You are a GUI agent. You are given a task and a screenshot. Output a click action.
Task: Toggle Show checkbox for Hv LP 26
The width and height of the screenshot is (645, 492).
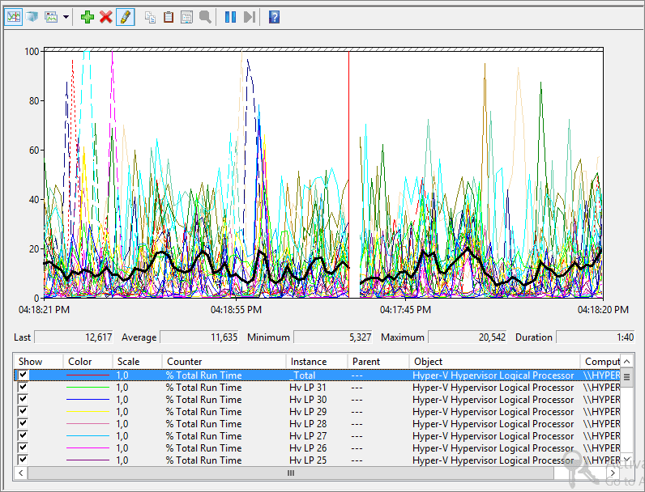[x=23, y=447]
